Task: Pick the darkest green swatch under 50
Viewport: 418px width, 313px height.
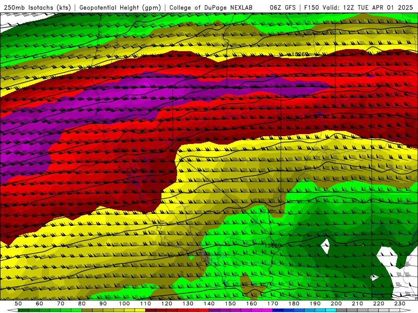Action: (x=24, y=310)
